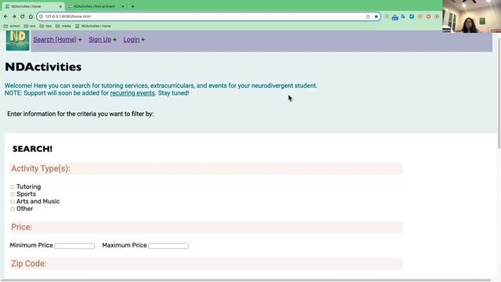Image resolution: width=501 pixels, height=282 pixels.
Task: Click the red square extension icon
Action: (428, 16)
